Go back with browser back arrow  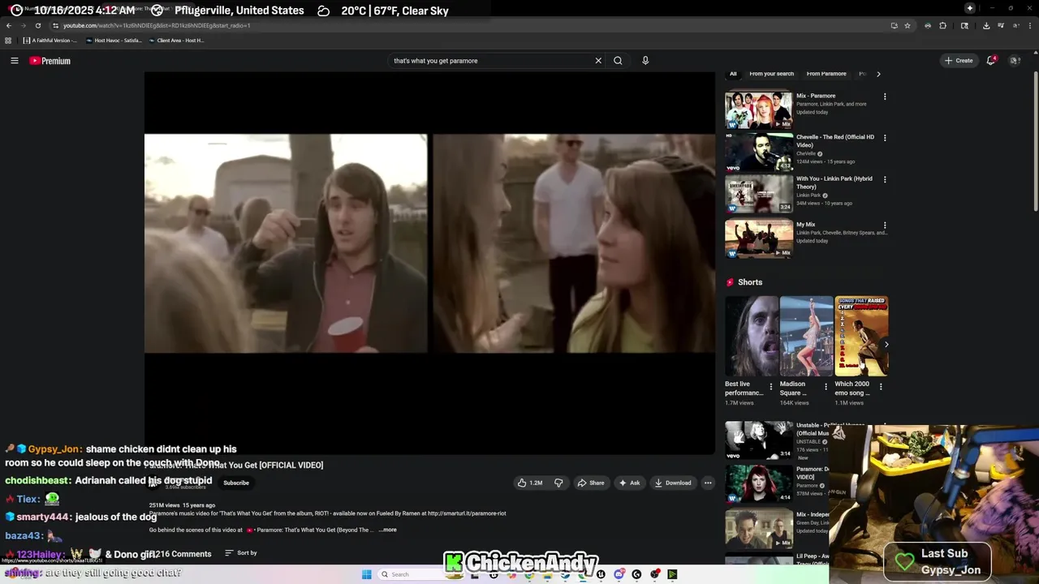[x=9, y=25]
